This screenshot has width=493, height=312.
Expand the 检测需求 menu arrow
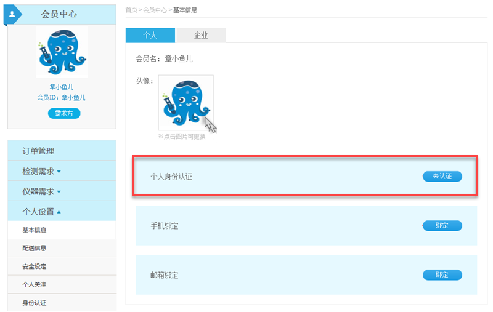pos(59,172)
